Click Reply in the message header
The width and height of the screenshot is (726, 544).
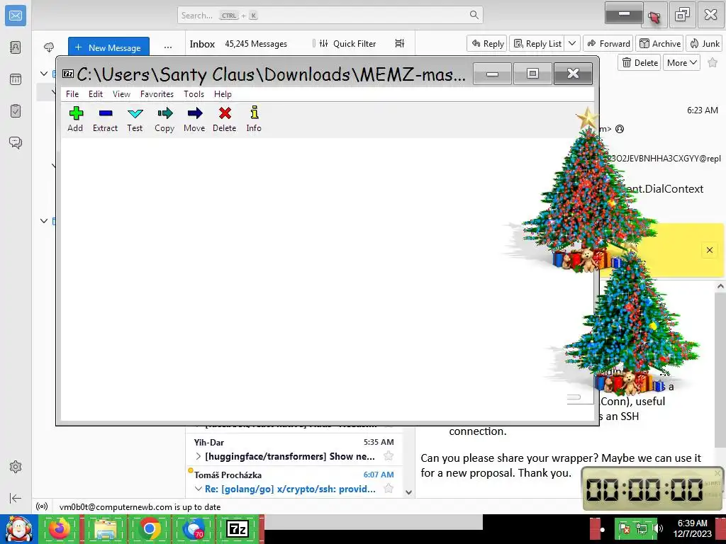coord(487,43)
